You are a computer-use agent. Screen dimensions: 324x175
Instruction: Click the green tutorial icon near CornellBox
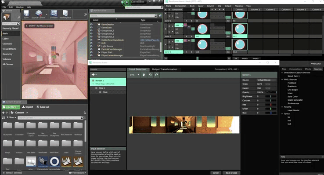click(127, 3)
